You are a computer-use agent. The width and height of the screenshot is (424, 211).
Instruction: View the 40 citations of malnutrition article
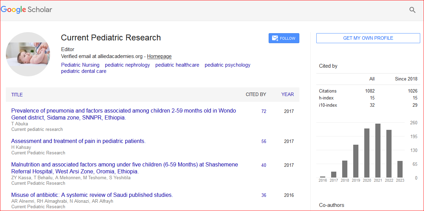(264, 165)
